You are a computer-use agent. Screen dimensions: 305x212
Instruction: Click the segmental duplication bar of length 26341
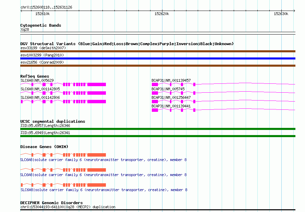coord(158,136)
